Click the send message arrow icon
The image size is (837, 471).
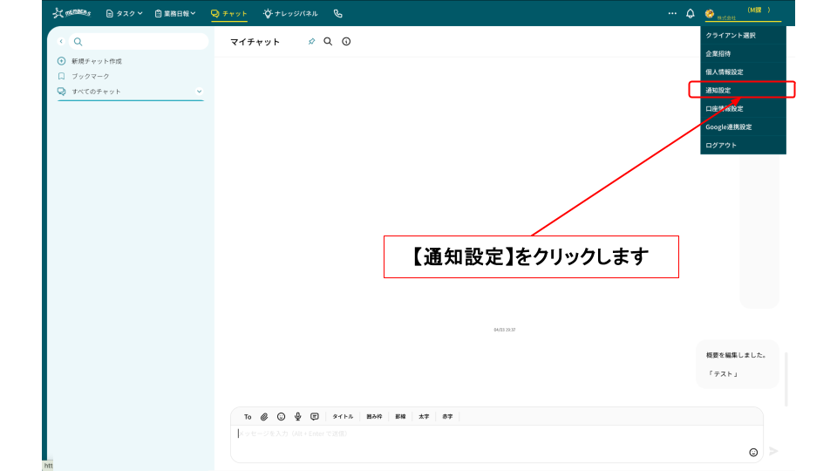772,451
